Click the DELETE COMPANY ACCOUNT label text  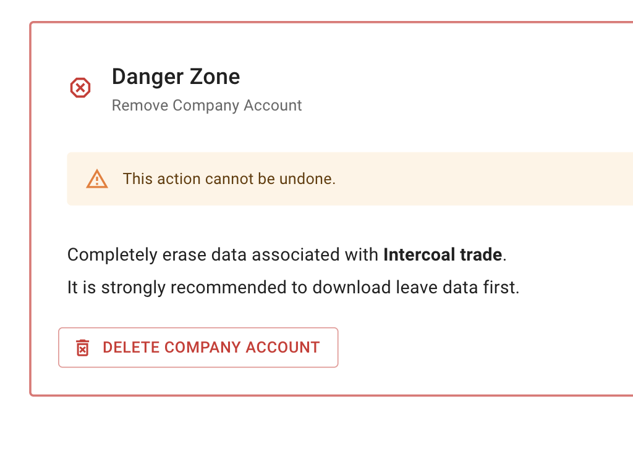point(211,347)
